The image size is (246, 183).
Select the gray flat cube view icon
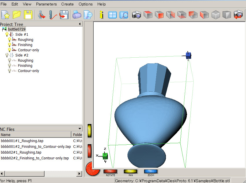pos(227,15)
